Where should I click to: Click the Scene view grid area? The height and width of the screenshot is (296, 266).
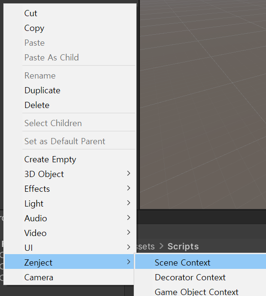pos(203,104)
